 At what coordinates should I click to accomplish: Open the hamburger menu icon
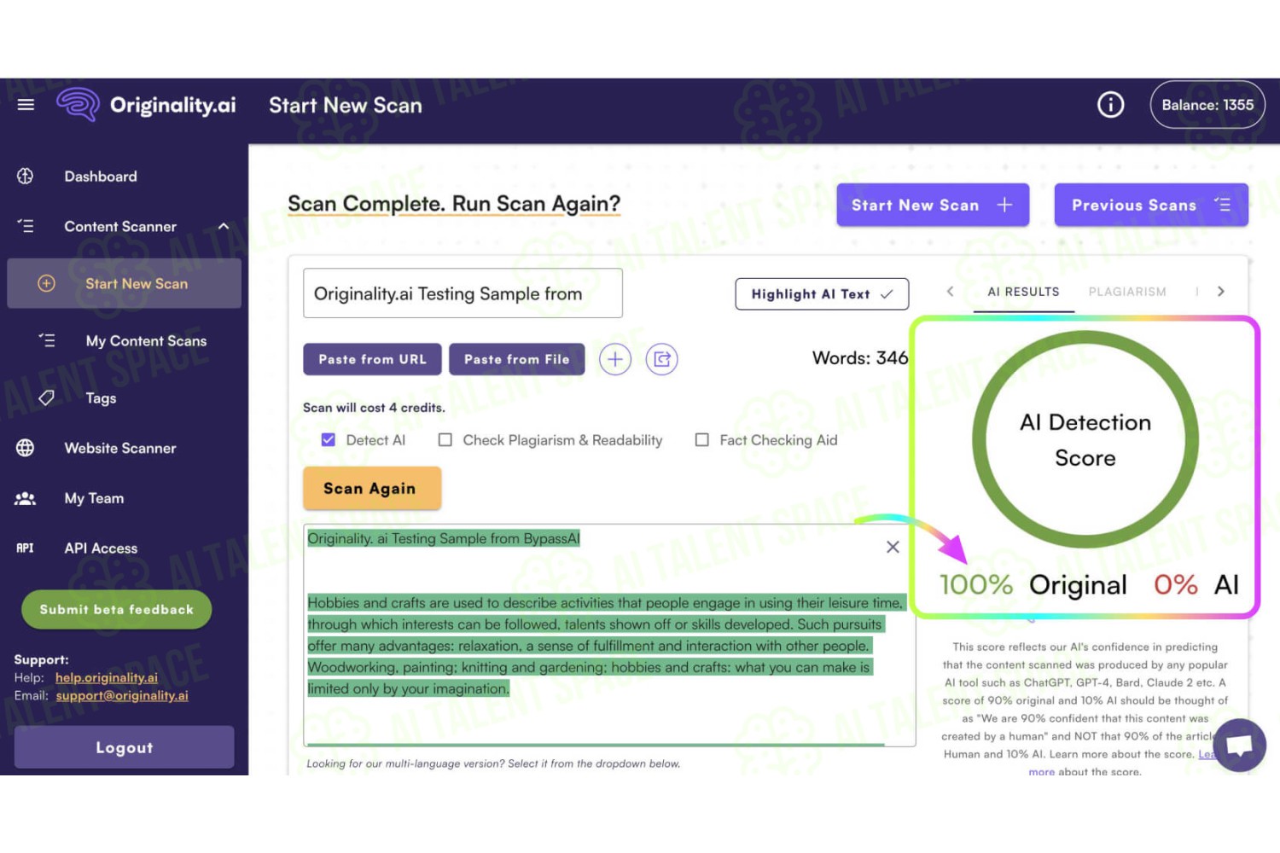coord(26,105)
